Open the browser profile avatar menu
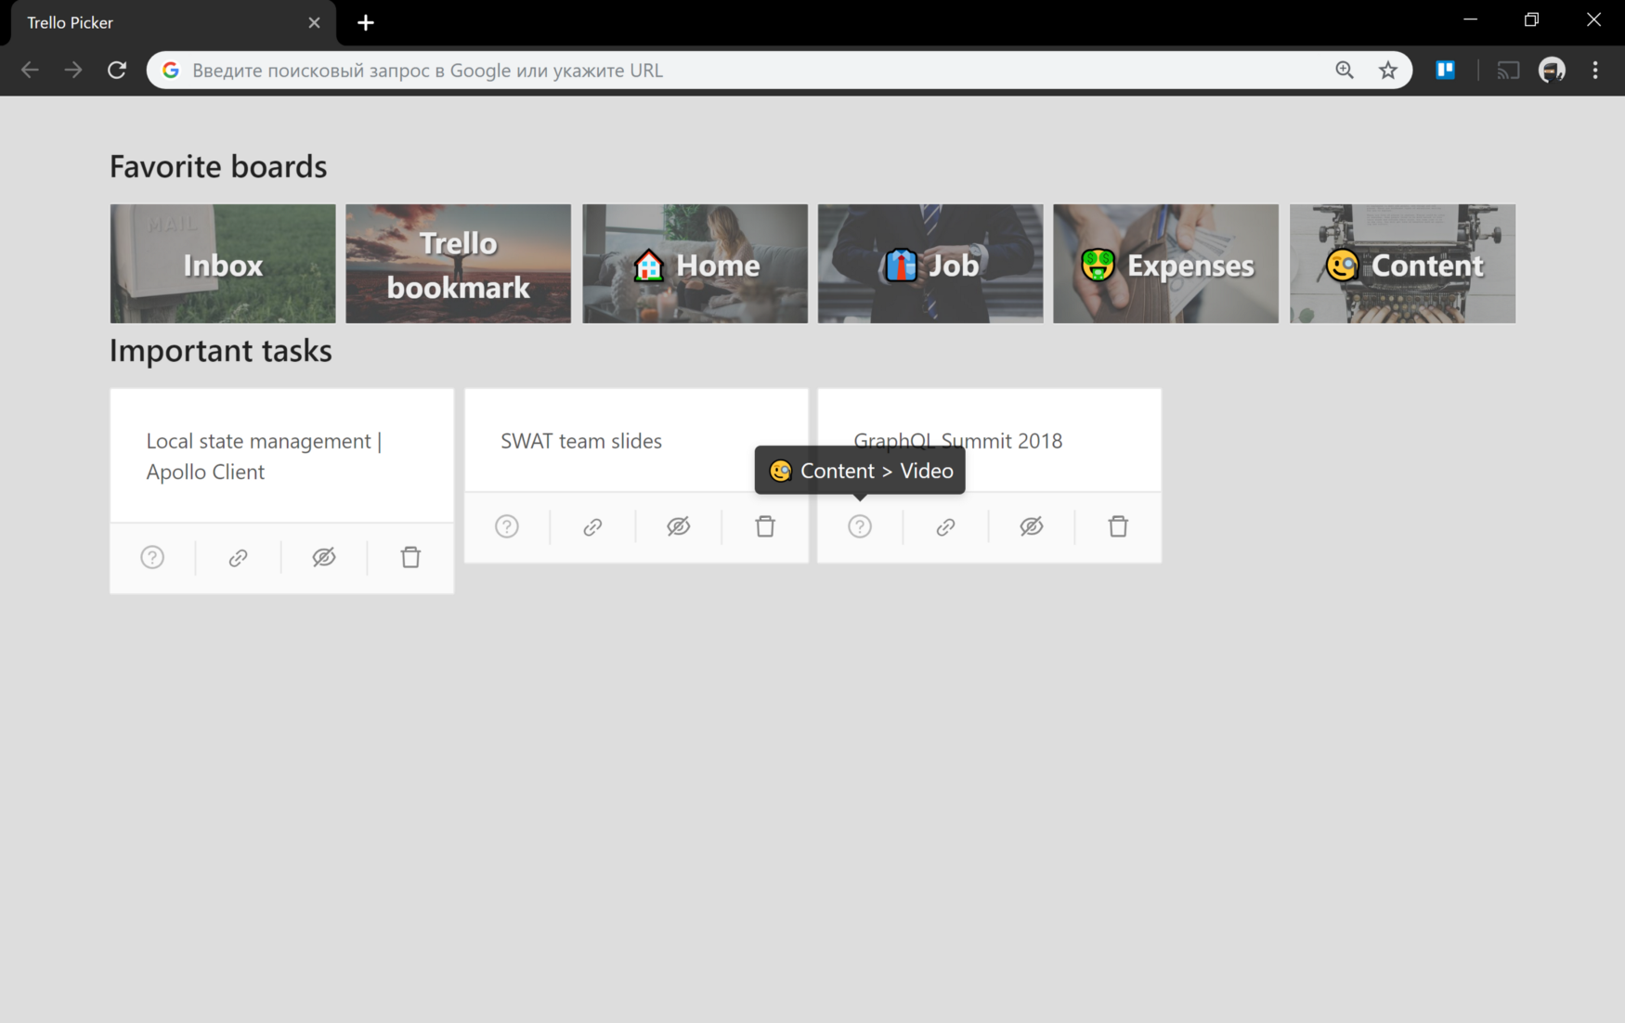This screenshot has width=1625, height=1023. pyautogui.click(x=1552, y=70)
